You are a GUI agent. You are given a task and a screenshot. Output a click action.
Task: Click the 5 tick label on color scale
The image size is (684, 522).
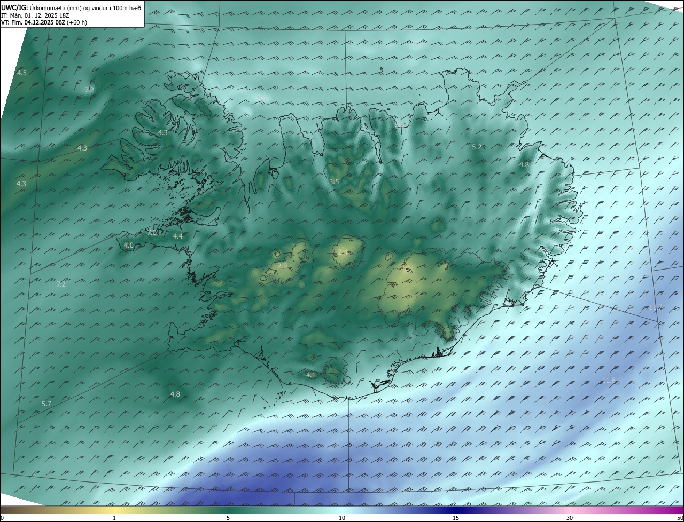point(228,518)
